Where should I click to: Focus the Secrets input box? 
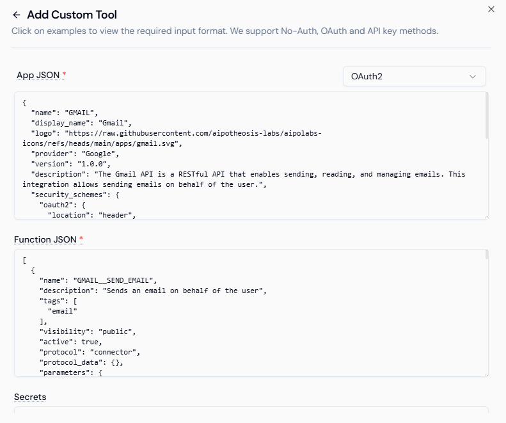coord(251,415)
